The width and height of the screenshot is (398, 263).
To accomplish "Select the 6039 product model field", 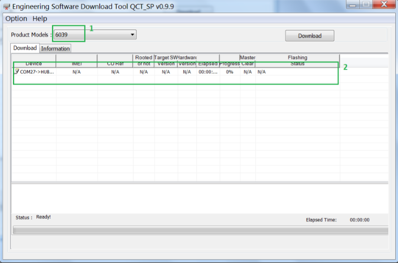I will pyautogui.click(x=91, y=35).
